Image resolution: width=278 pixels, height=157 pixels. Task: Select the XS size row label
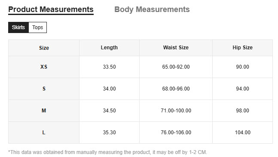coord(44,67)
